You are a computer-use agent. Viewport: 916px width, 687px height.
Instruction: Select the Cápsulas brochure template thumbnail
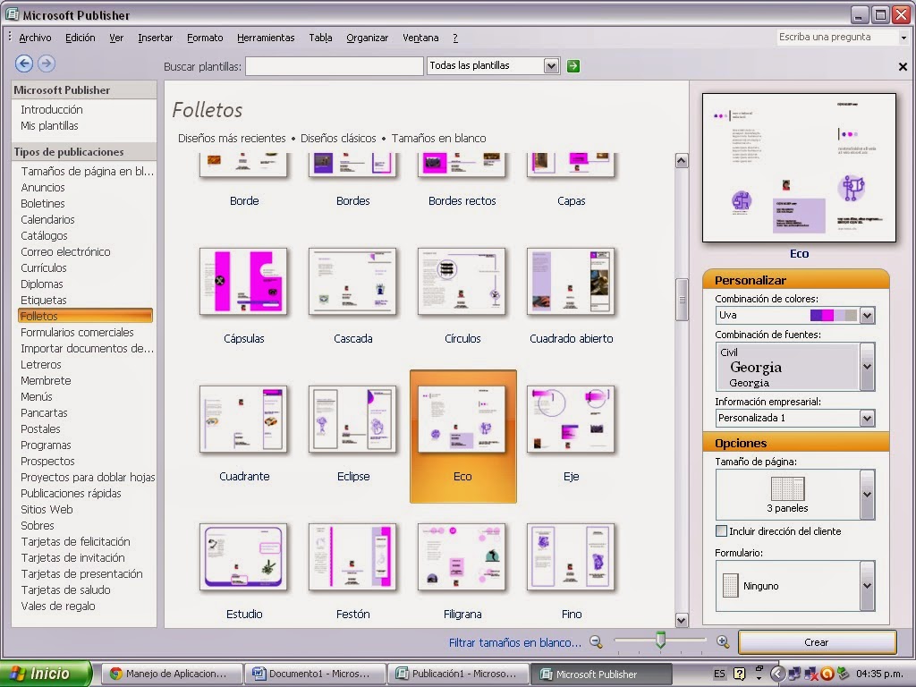(243, 282)
